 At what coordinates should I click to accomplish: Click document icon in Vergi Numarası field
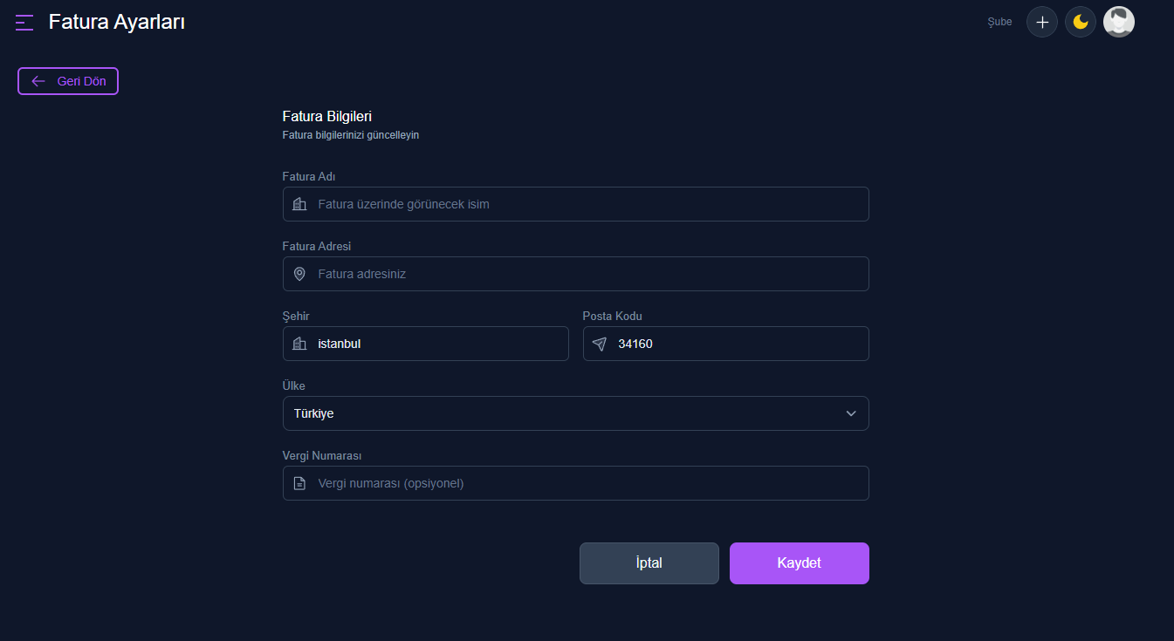click(299, 483)
